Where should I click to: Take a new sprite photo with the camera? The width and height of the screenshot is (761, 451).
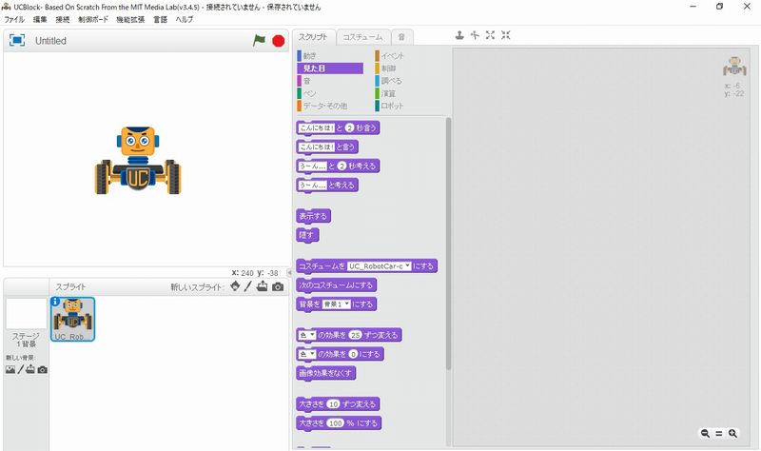click(x=278, y=286)
